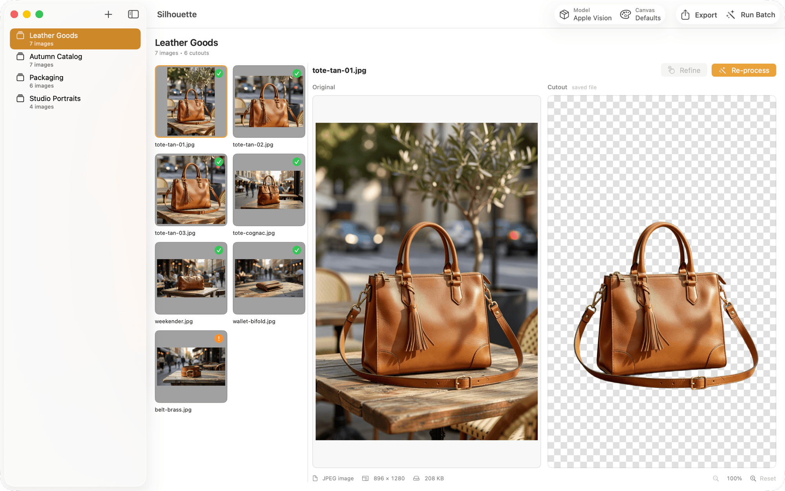Click the 896 × 1280 dimensions text
Image resolution: width=785 pixels, height=491 pixels.
389,478
